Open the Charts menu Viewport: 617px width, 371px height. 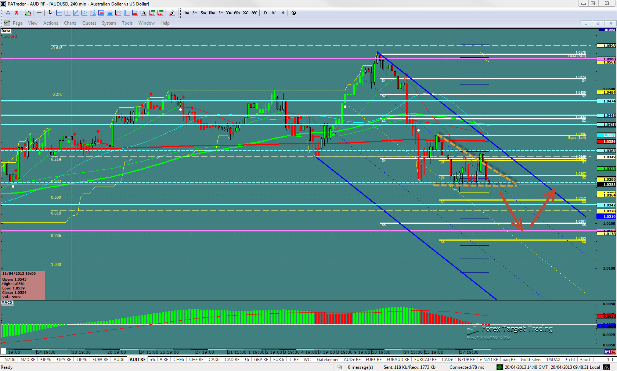coord(70,23)
